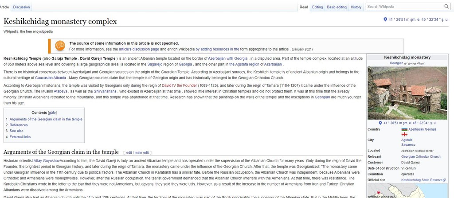This screenshot has height=198, width=454.
Task: Click the Azerbaijan flag icon in infobox
Action: pyautogui.click(x=404, y=129)
